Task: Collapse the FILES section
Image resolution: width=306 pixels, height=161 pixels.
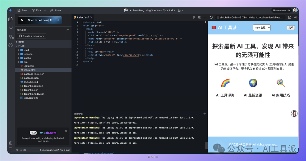Action: [x=43, y=46]
